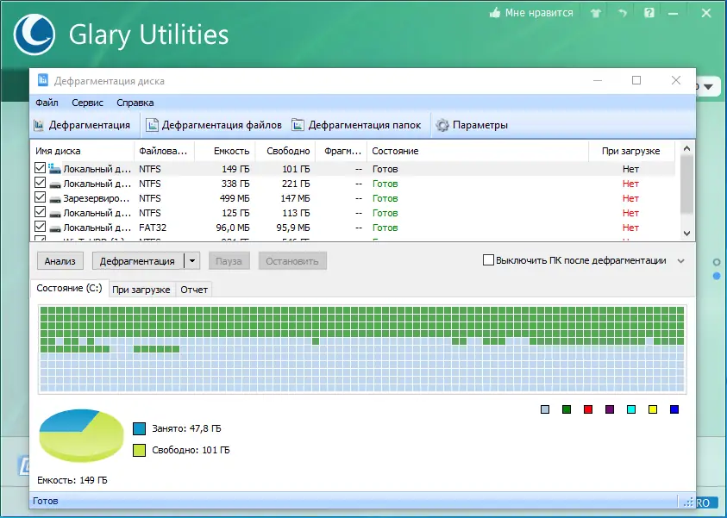Sort by Фрагм... column header

[x=341, y=151]
